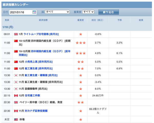
Task: Click the 絞り込む filter button
Action: click(109, 12)
